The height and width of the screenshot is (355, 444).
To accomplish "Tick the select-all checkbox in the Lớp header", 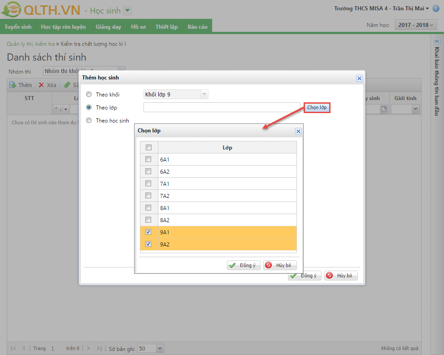I will click(x=148, y=147).
